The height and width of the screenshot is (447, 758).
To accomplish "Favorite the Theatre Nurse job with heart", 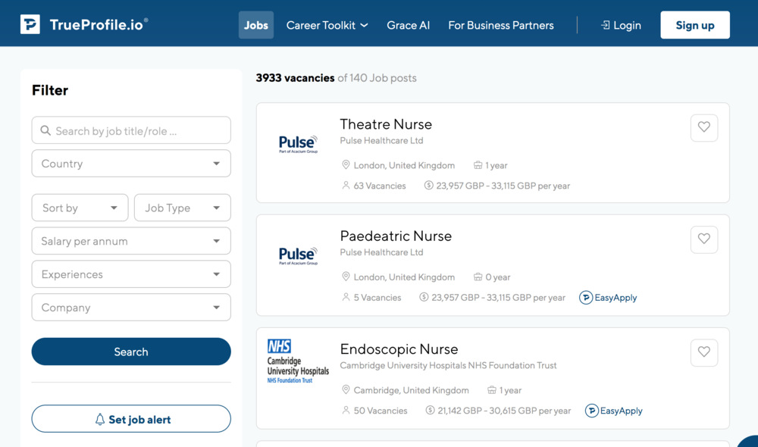I will (x=703, y=127).
